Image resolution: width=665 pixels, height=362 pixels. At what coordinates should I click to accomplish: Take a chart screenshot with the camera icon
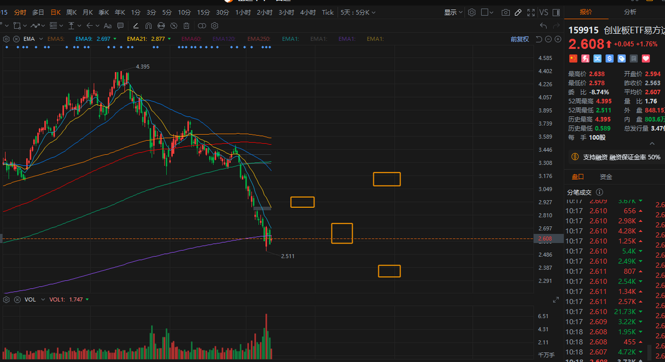coord(505,12)
